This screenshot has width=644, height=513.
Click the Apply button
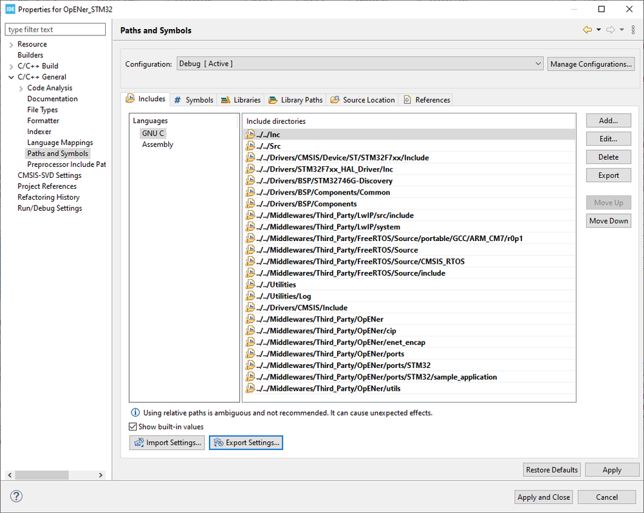pos(612,469)
